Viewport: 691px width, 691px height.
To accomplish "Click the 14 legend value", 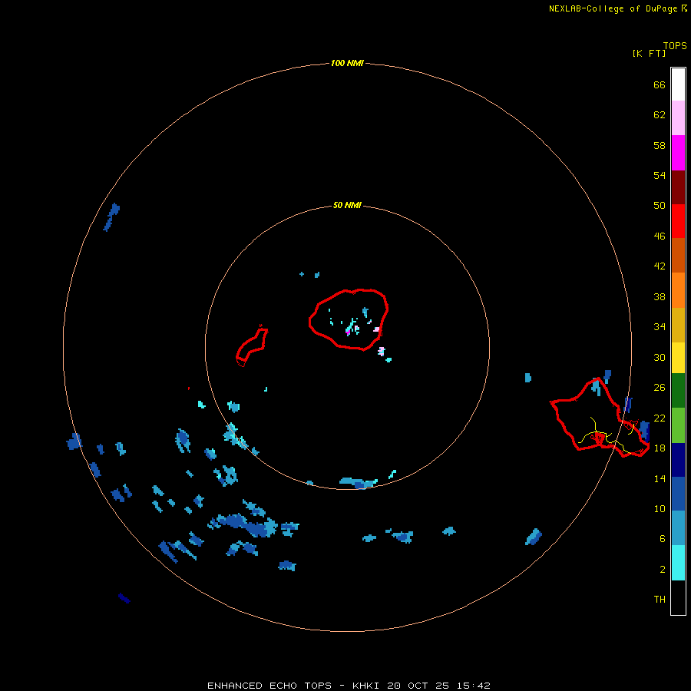I will point(660,478).
